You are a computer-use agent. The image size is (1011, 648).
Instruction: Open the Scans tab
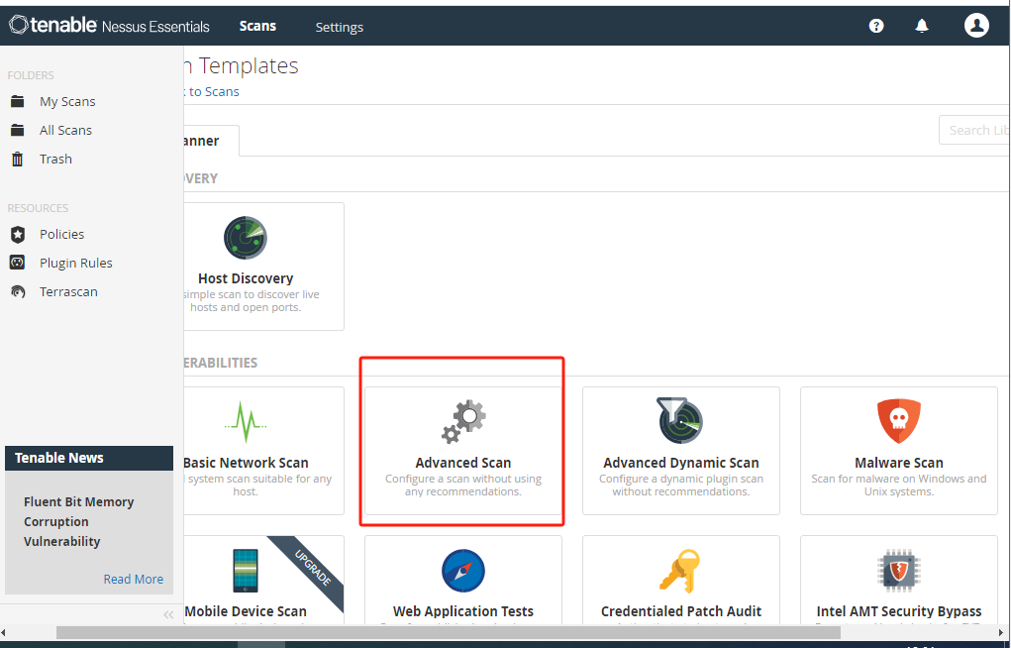pos(257,27)
